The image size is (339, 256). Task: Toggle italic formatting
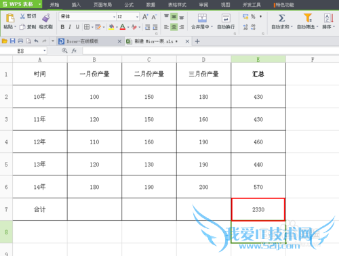[x=70, y=27]
